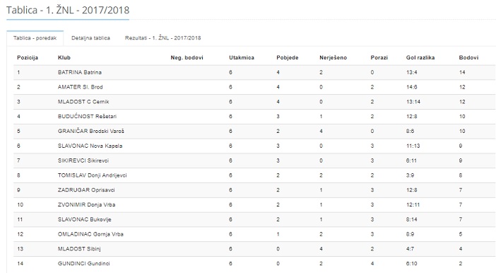Image resolution: width=496 pixels, height=273 pixels.
Task: Select club ZADRUGAR Oprisavci
Action: coord(86,190)
